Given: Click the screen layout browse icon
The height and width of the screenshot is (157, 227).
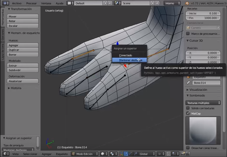Looking at the screenshot, I should [70, 3].
